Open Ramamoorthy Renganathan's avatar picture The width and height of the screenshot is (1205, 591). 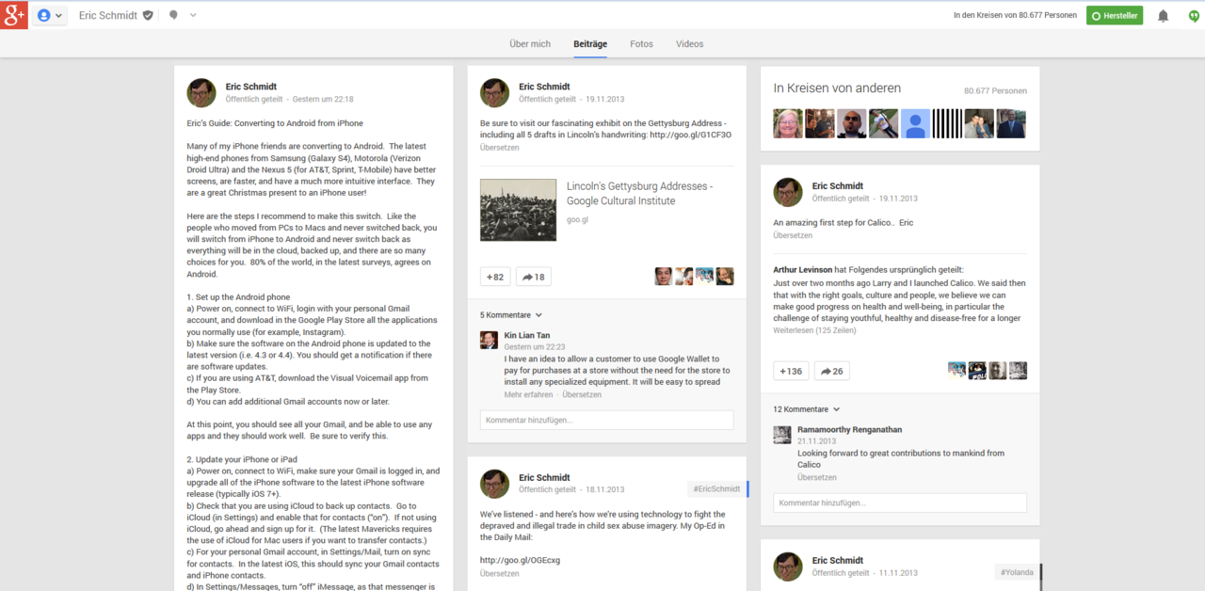click(782, 434)
